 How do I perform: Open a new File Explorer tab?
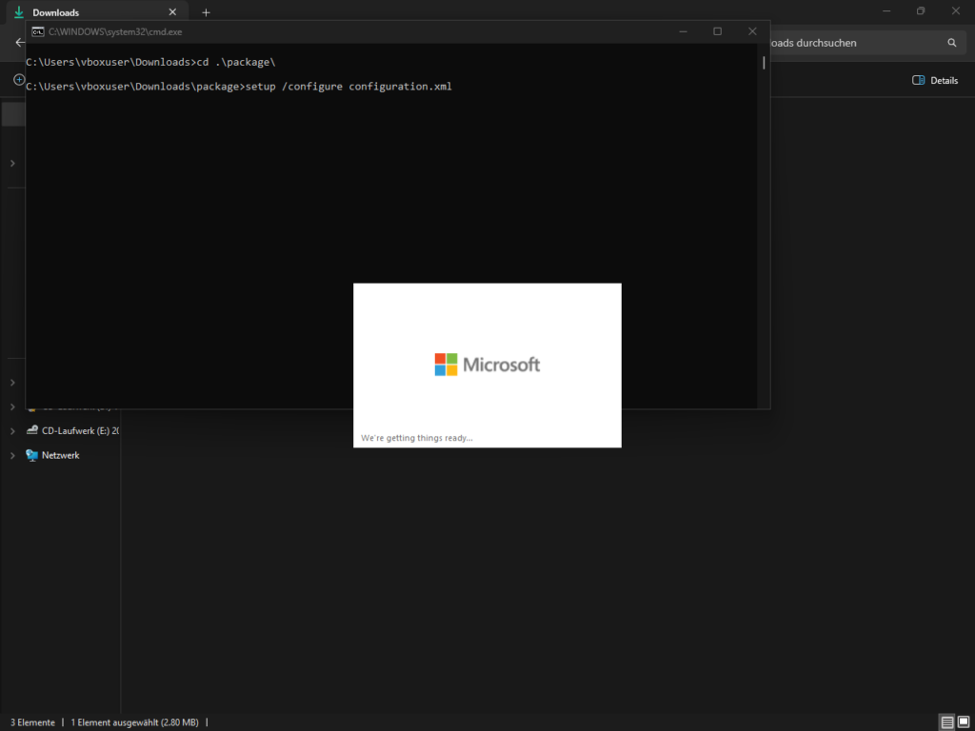(x=206, y=12)
